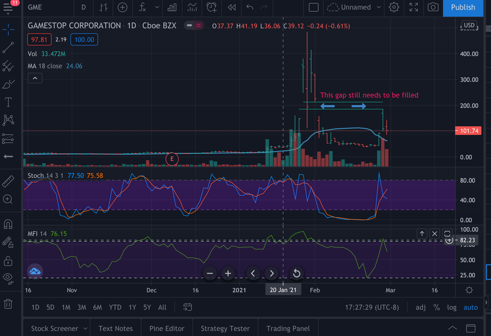
Task: Click the back arrow icon in sidebar
Action: click(8, 157)
